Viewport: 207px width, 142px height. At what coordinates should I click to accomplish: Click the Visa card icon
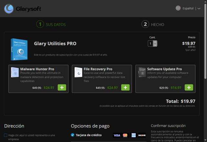117,135
